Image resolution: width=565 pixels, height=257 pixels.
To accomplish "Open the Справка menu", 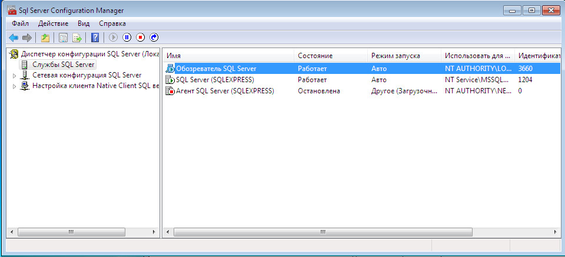I will (x=112, y=23).
